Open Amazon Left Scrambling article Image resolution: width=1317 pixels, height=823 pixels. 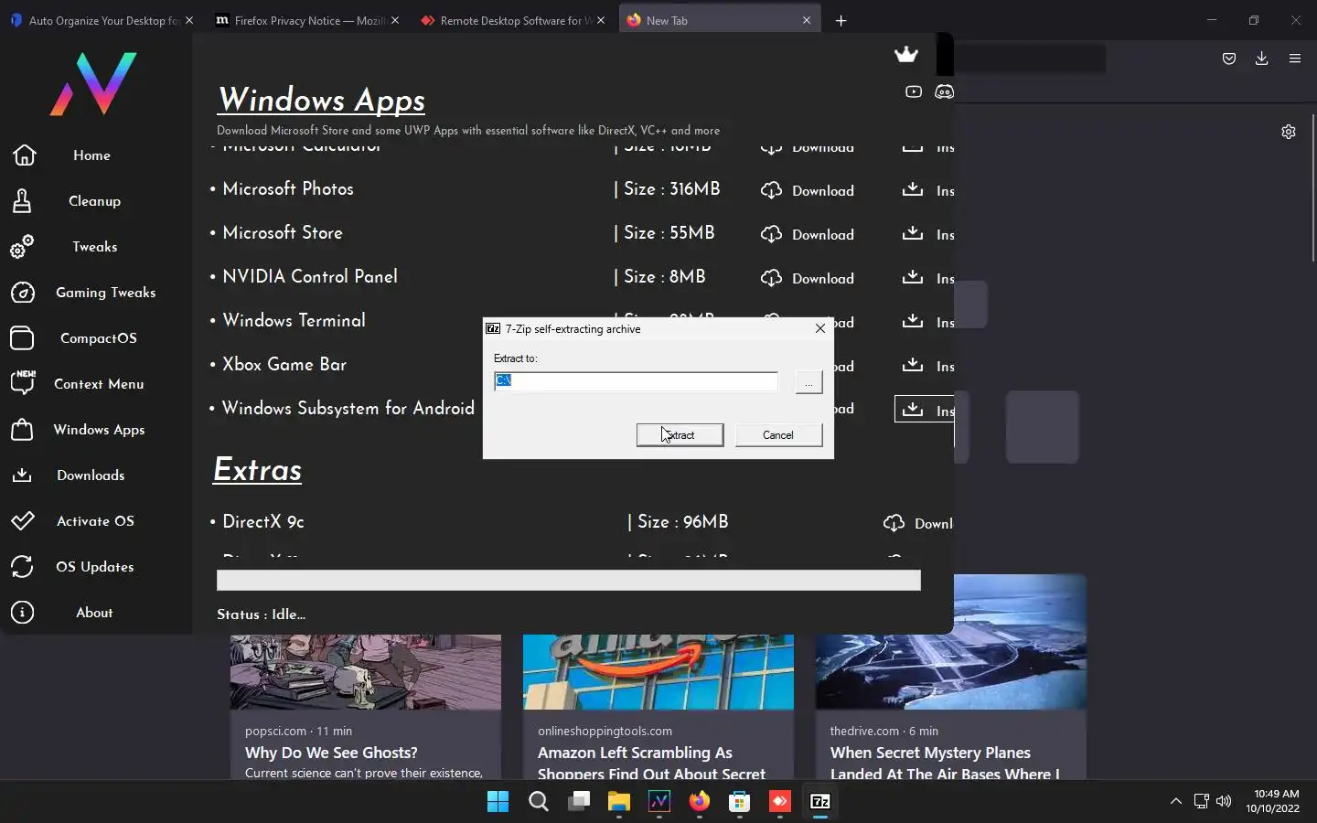651,763
